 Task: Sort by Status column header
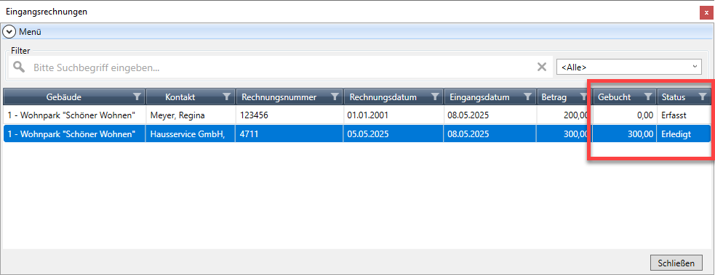coord(684,97)
